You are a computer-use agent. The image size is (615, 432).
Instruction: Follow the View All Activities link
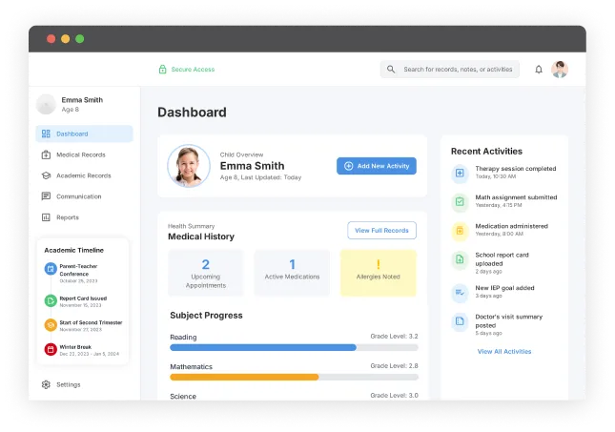click(504, 351)
